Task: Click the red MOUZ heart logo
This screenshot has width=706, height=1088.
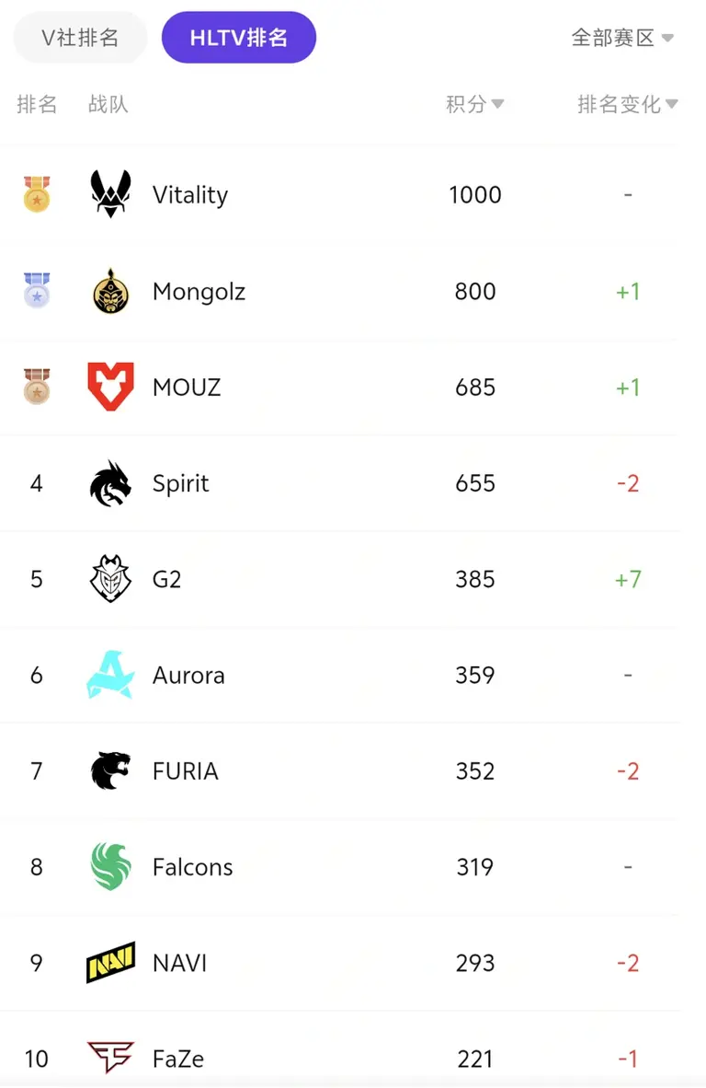Action: pos(110,387)
